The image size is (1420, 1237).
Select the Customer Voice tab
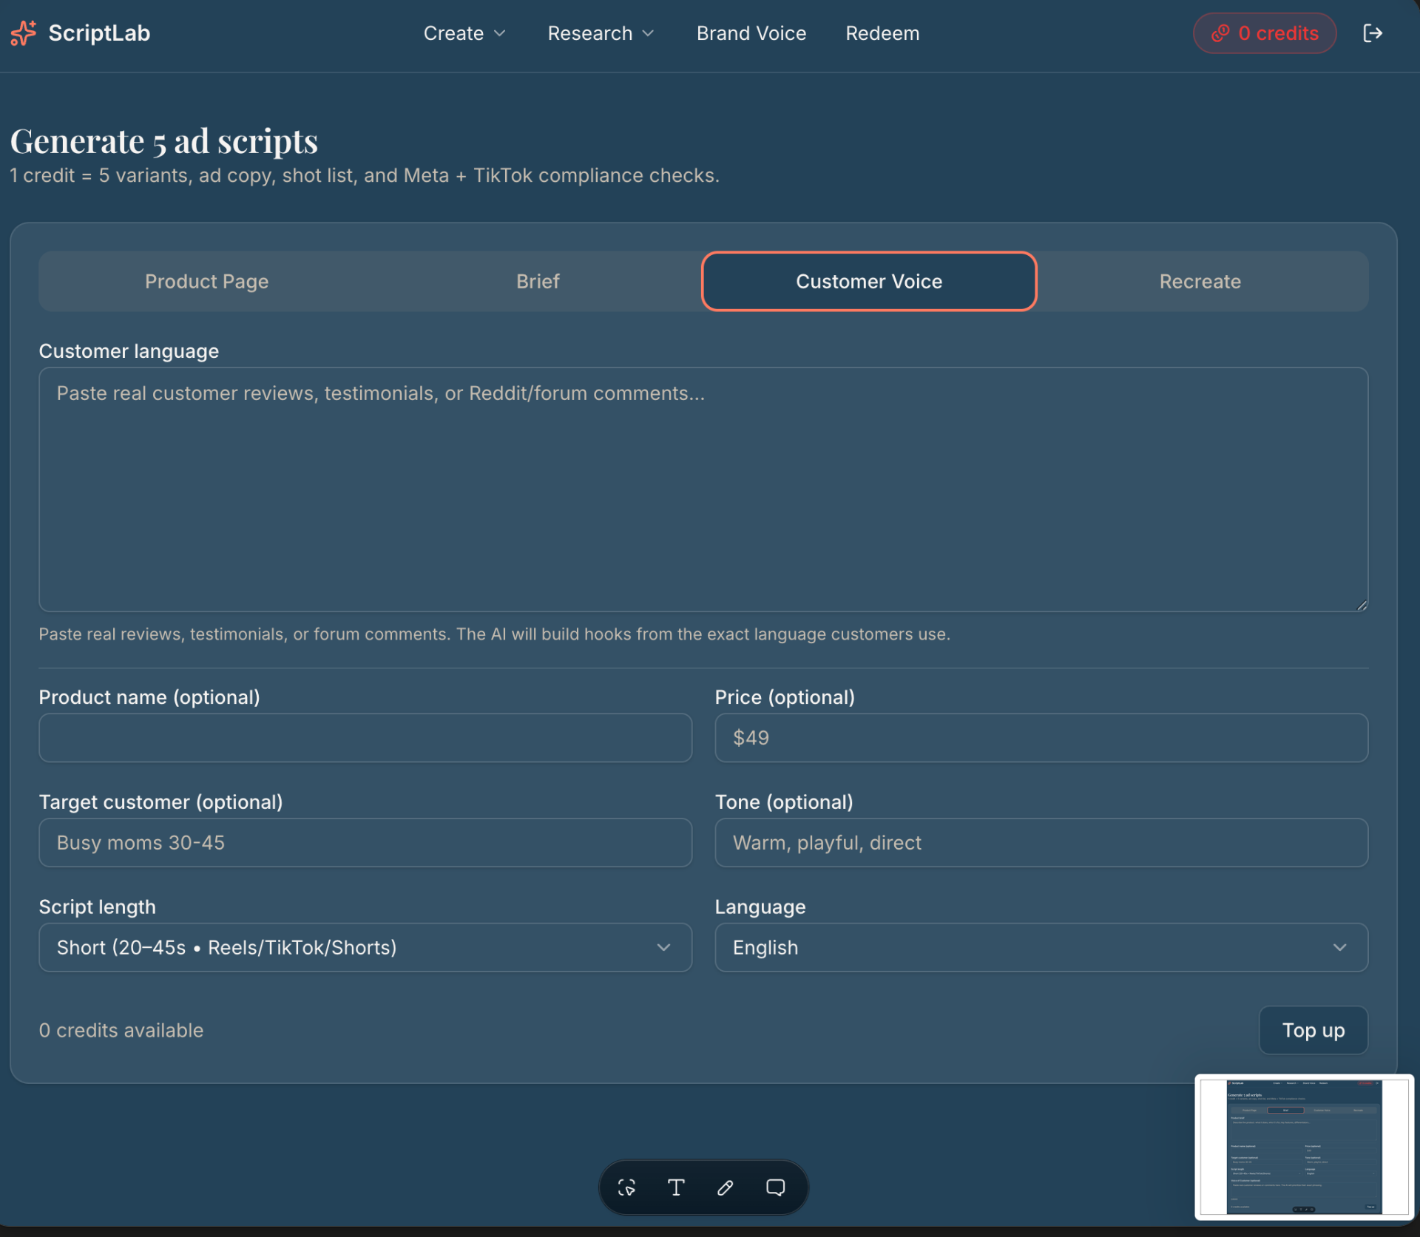click(869, 282)
